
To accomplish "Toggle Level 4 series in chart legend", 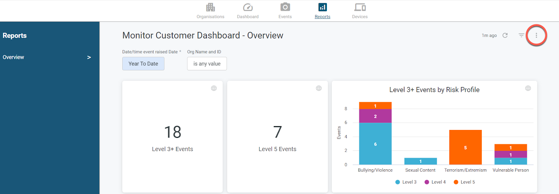I will tap(435, 182).
